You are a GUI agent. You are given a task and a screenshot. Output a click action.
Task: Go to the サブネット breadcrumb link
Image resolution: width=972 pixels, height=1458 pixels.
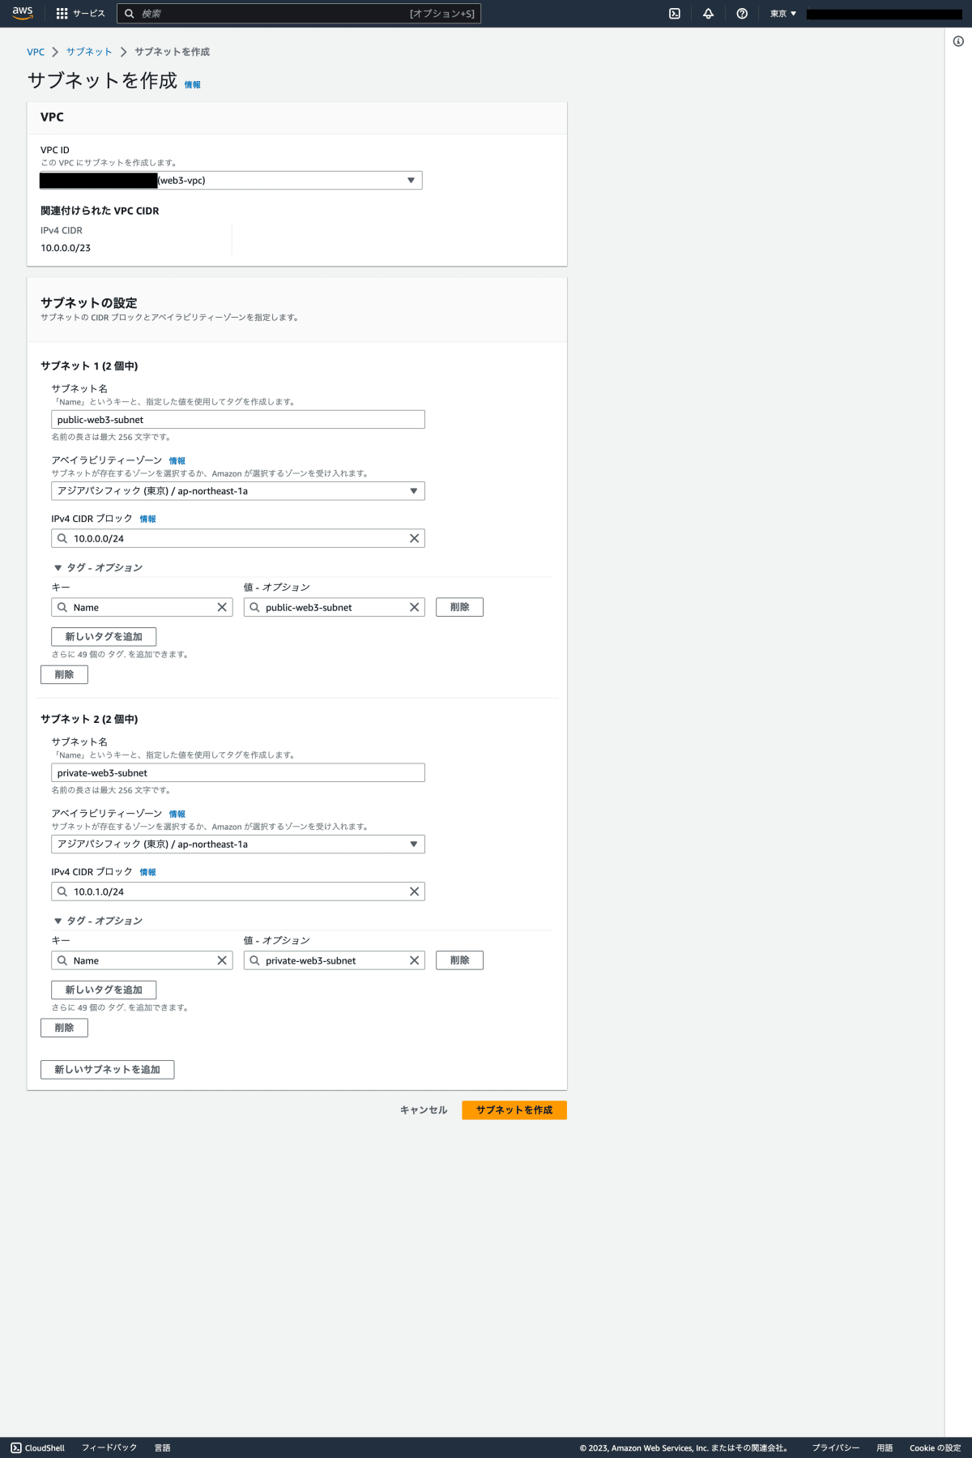(x=89, y=52)
